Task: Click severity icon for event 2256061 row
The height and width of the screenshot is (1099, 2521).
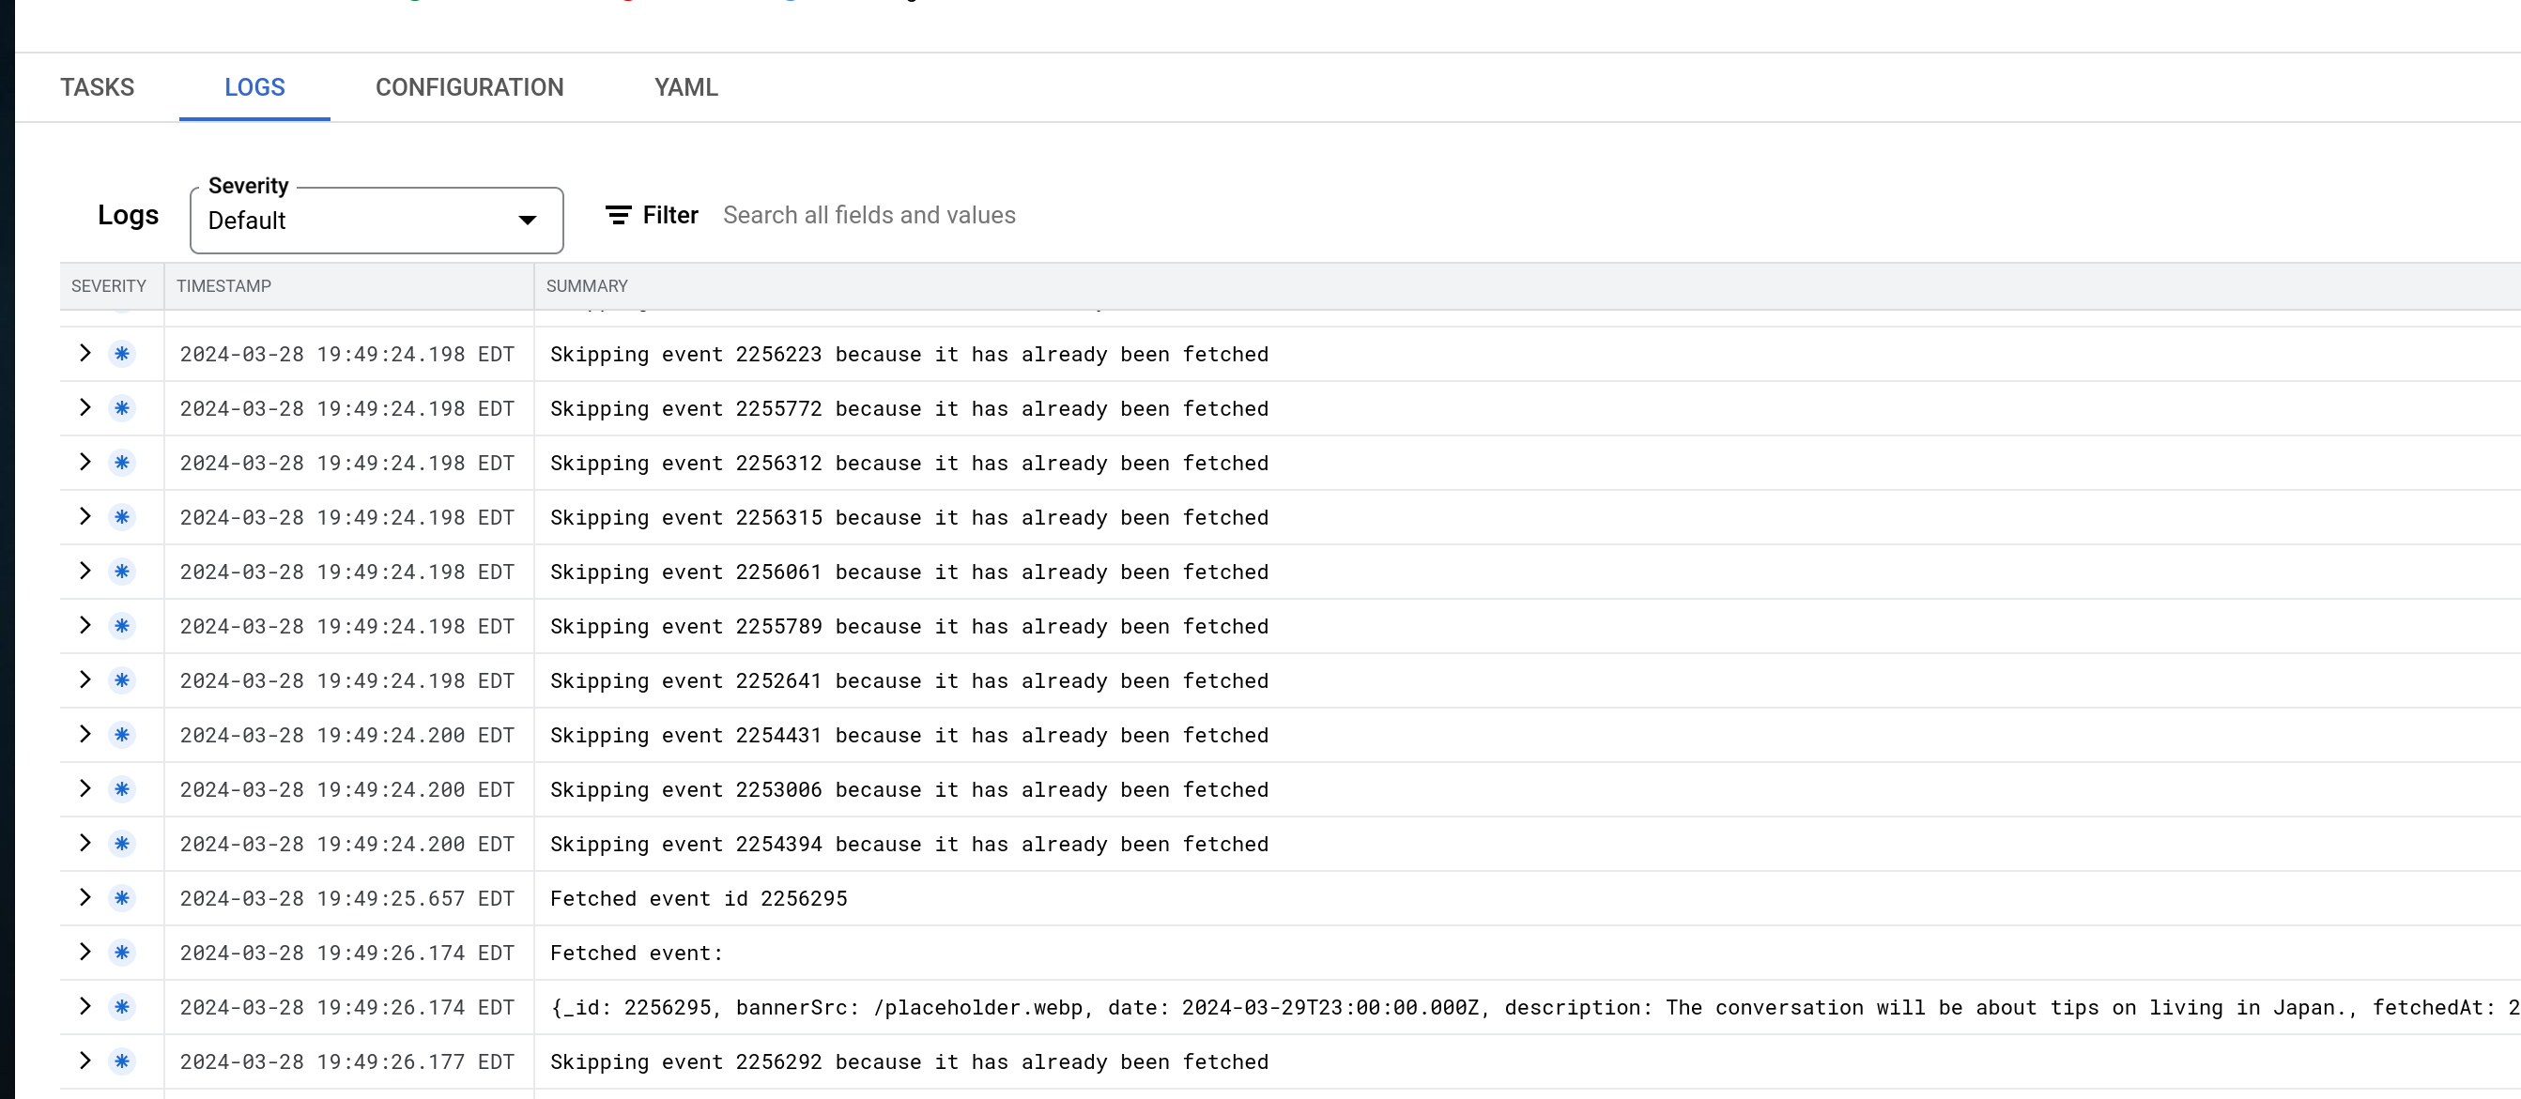Action: (121, 572)
